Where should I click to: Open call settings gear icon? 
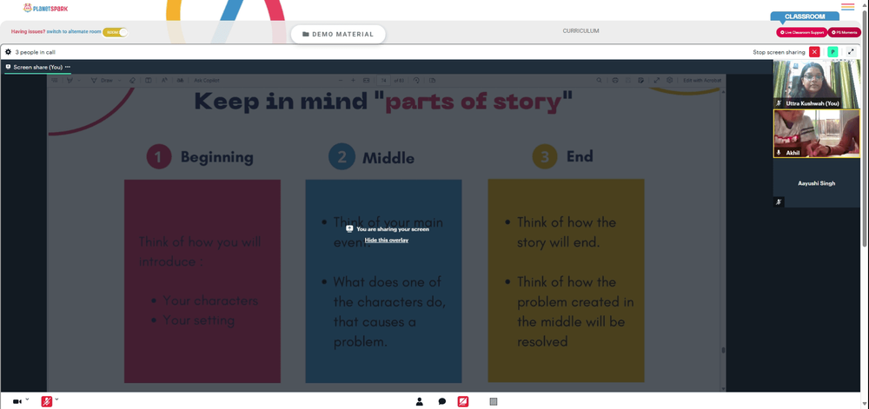coord(8,52)
